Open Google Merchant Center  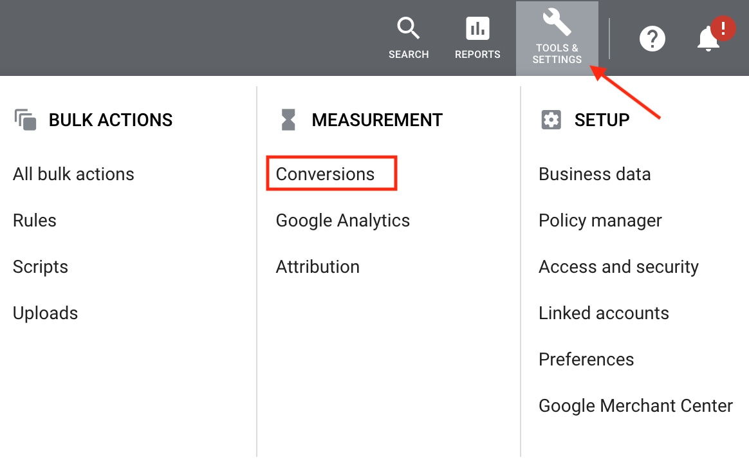tap(635, 406)
